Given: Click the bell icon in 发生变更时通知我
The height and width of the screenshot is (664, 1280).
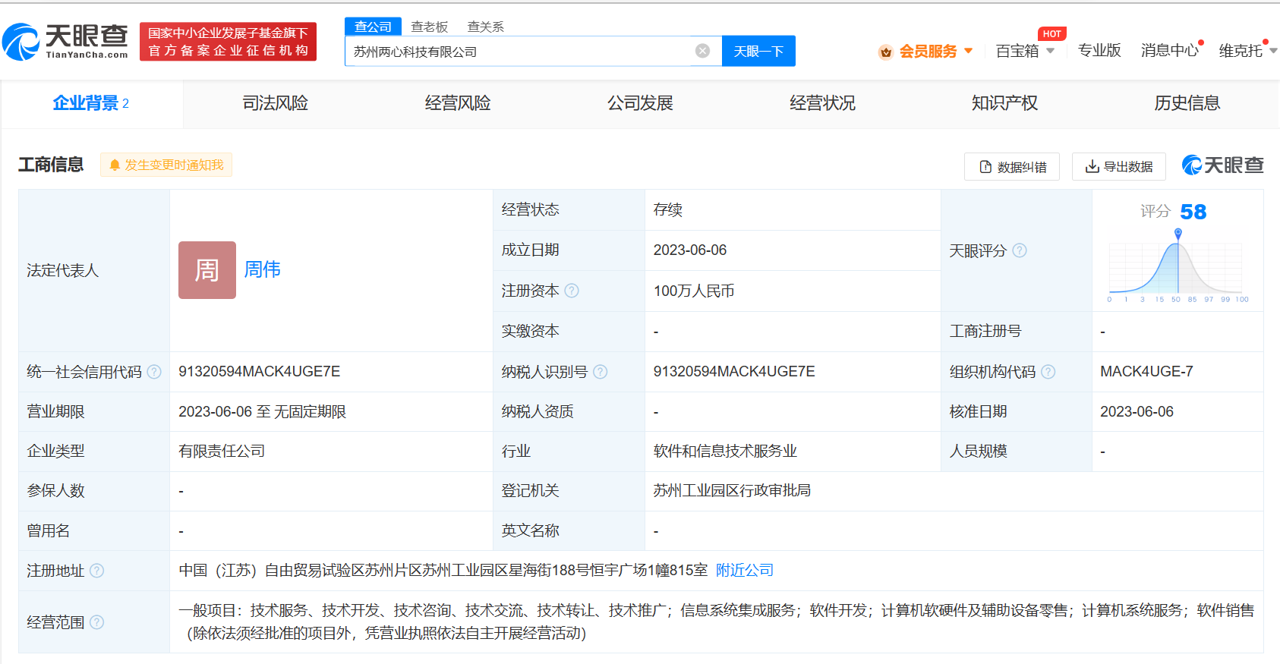Looking at the screenshot, I should [115, 165].
